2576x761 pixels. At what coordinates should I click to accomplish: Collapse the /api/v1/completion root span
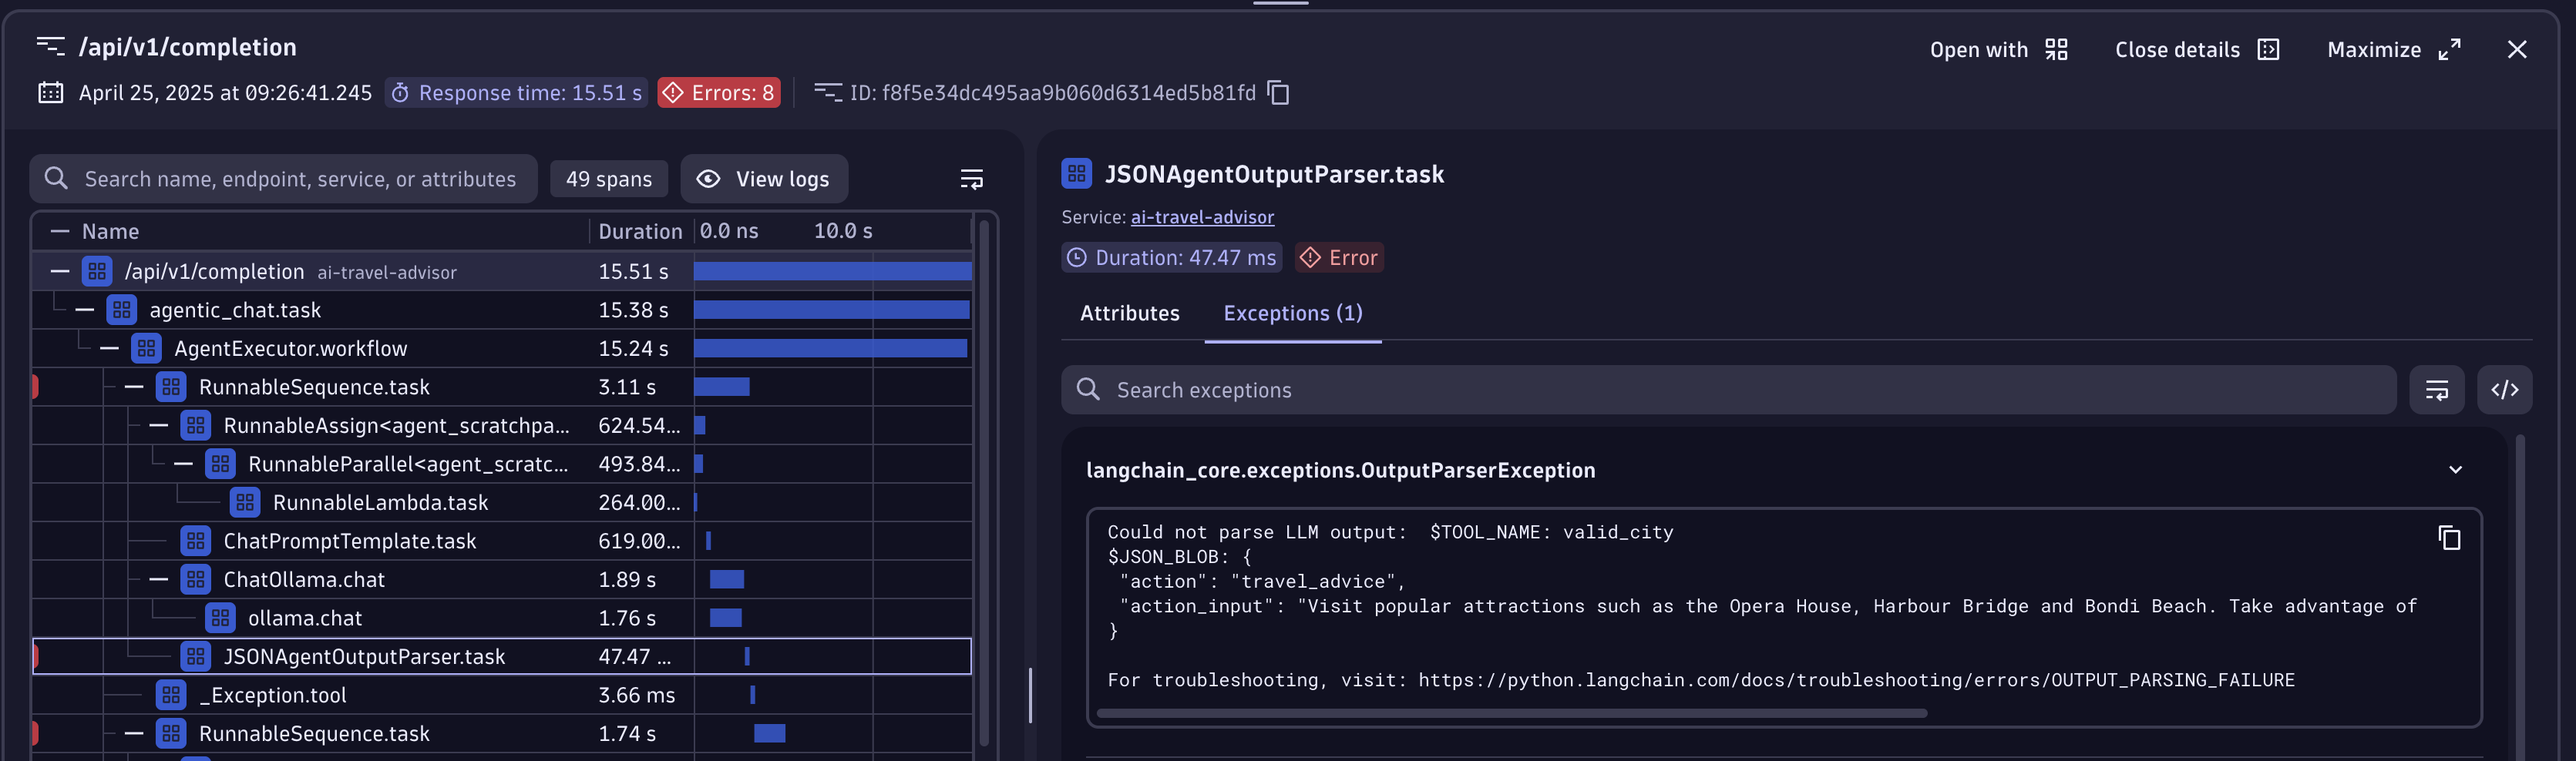(x=60, y=272)
